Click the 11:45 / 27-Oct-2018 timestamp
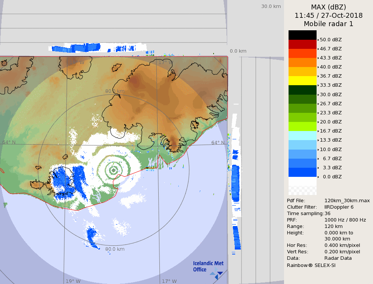The width and height of the screenshot is (373, 284). [328, 16]
